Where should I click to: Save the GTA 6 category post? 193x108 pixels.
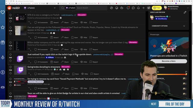tap(74, 22)
